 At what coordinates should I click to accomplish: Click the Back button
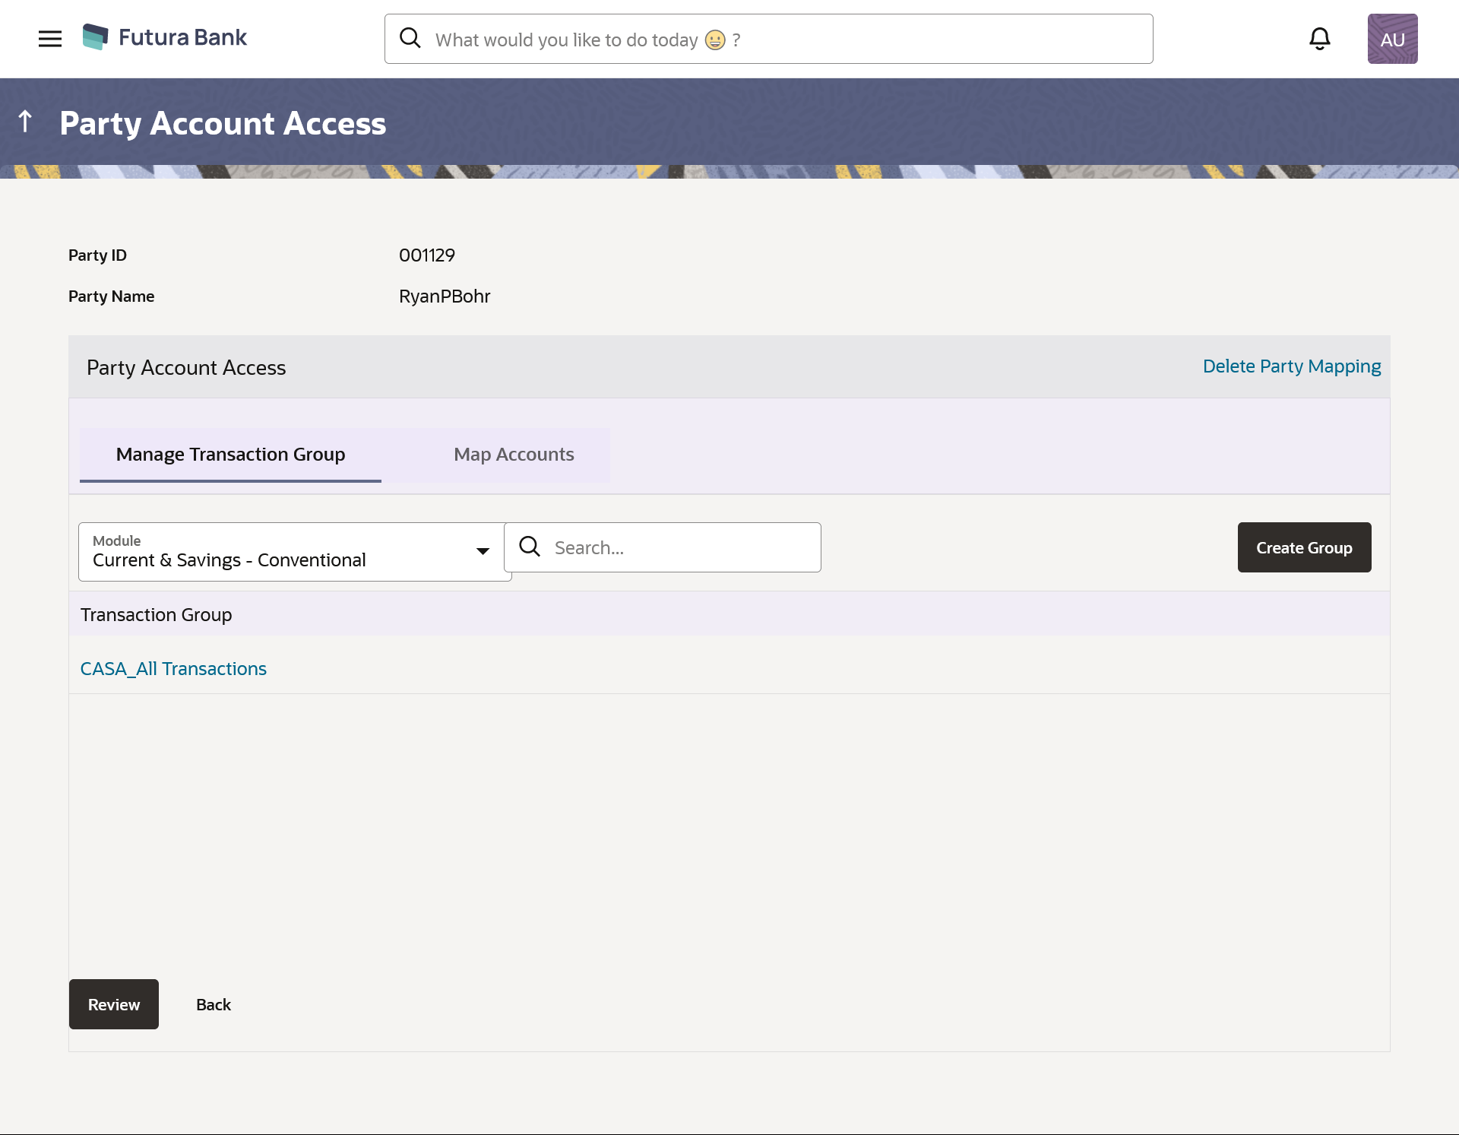(214, 1004)
